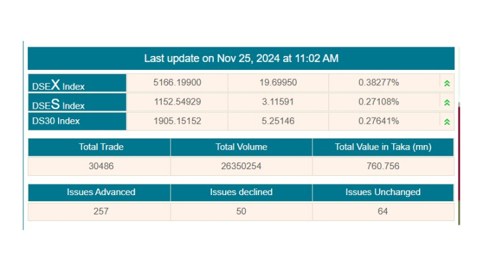Click DSEX percentage change 0.38277%

[x=378, y=83]
